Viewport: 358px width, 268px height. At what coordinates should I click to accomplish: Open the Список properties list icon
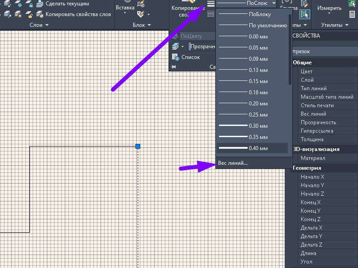pyautogui.click(x=175, y=57)
